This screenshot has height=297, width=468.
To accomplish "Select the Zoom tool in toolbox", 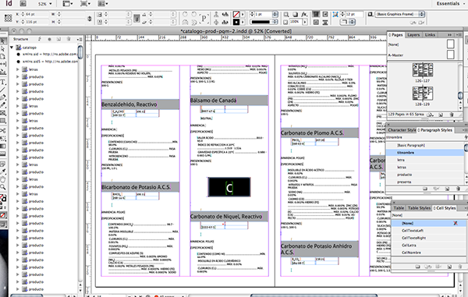I will click(3, 187).
